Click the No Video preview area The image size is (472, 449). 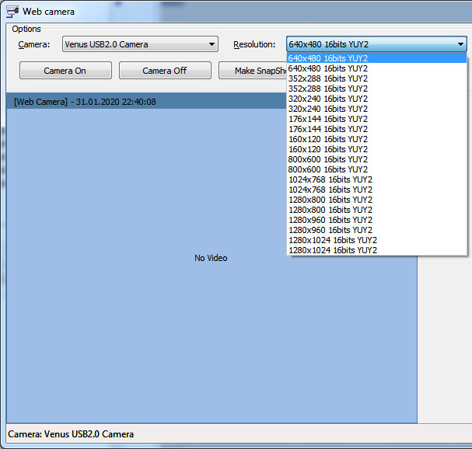pyautogui.click(x=211, y=258)
